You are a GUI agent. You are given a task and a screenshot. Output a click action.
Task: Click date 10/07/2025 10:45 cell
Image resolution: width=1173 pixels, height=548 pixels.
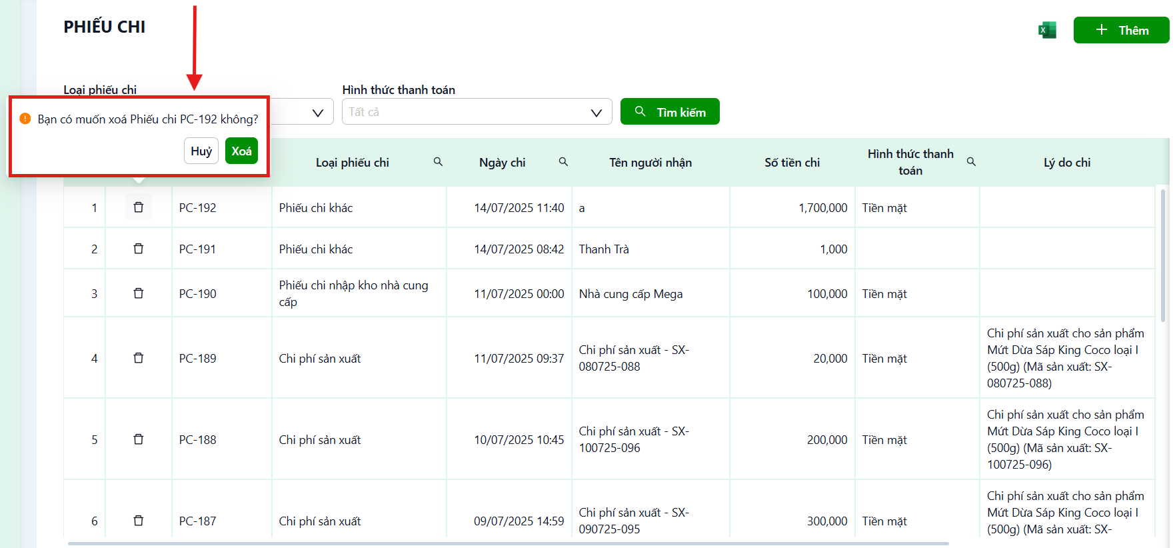(x=509, y=439)
